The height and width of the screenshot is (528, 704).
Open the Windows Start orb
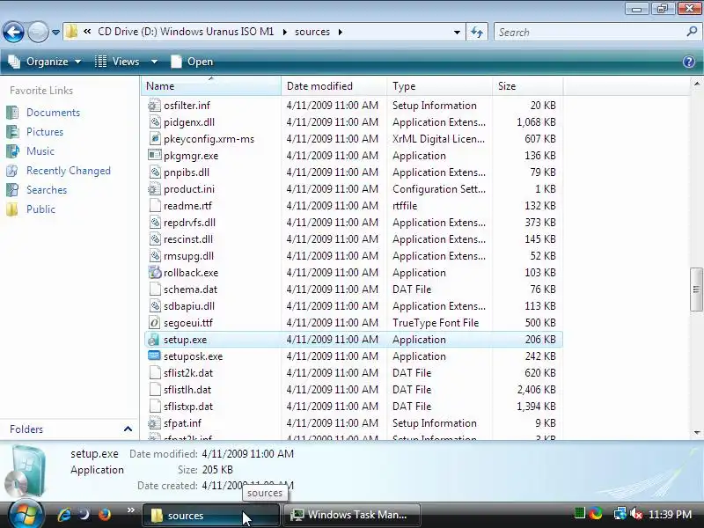pyautogui.click(x=25, y=513)
